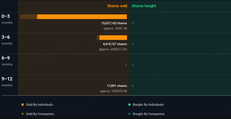Click the 17,891 shares label
The height and width of the screenshot is (119, 231).
[x=117, y=86]
